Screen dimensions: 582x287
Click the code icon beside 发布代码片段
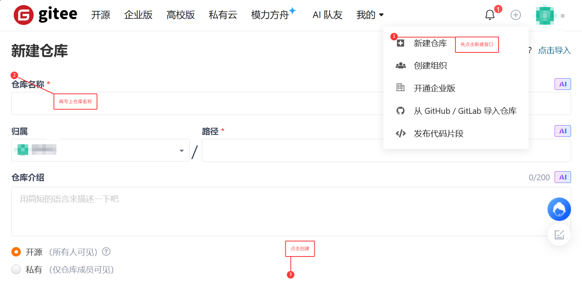pos(401,133)
